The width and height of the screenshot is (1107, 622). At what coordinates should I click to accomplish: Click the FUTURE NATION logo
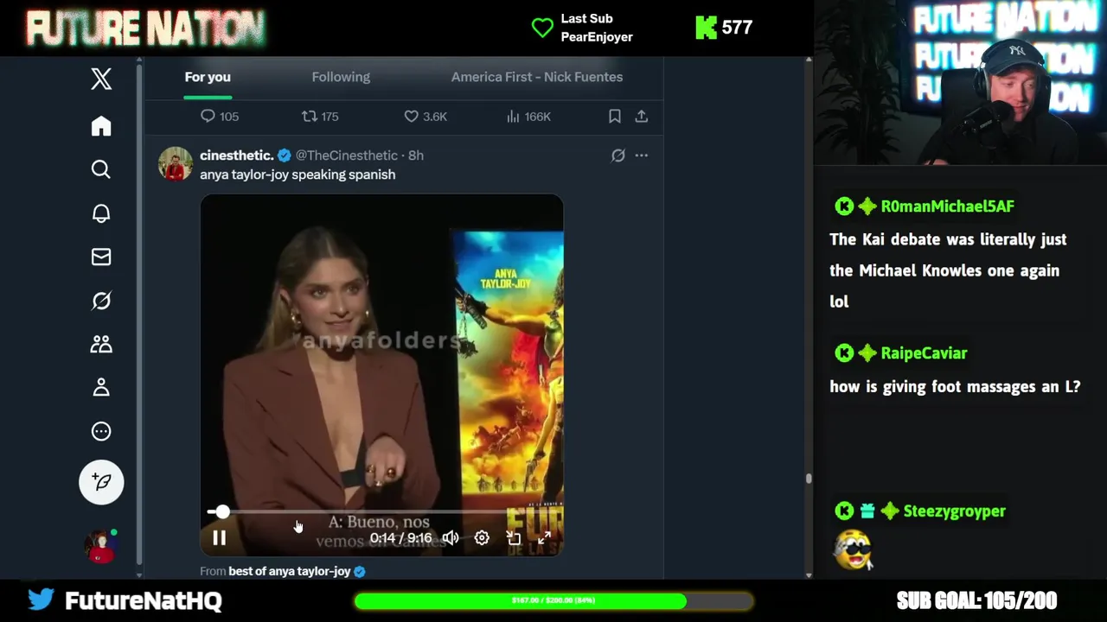point(145,29)
